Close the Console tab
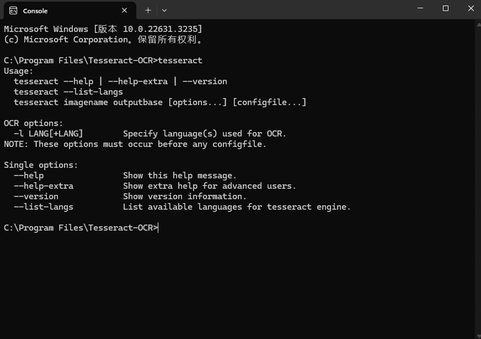The image size is (481, 339). (125, 10)
